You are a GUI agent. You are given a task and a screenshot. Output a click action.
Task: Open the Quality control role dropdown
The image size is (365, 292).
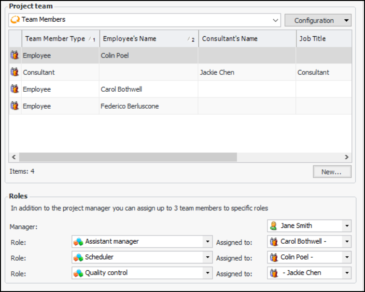[208, 273]
